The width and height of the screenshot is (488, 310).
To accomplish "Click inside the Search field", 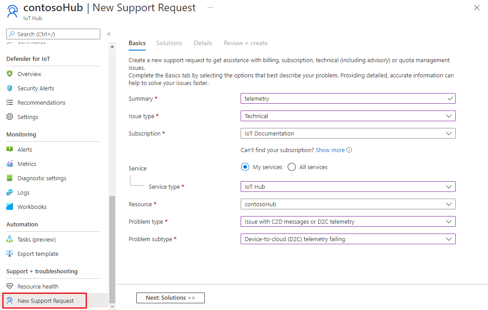I will (x=53, y=34).
